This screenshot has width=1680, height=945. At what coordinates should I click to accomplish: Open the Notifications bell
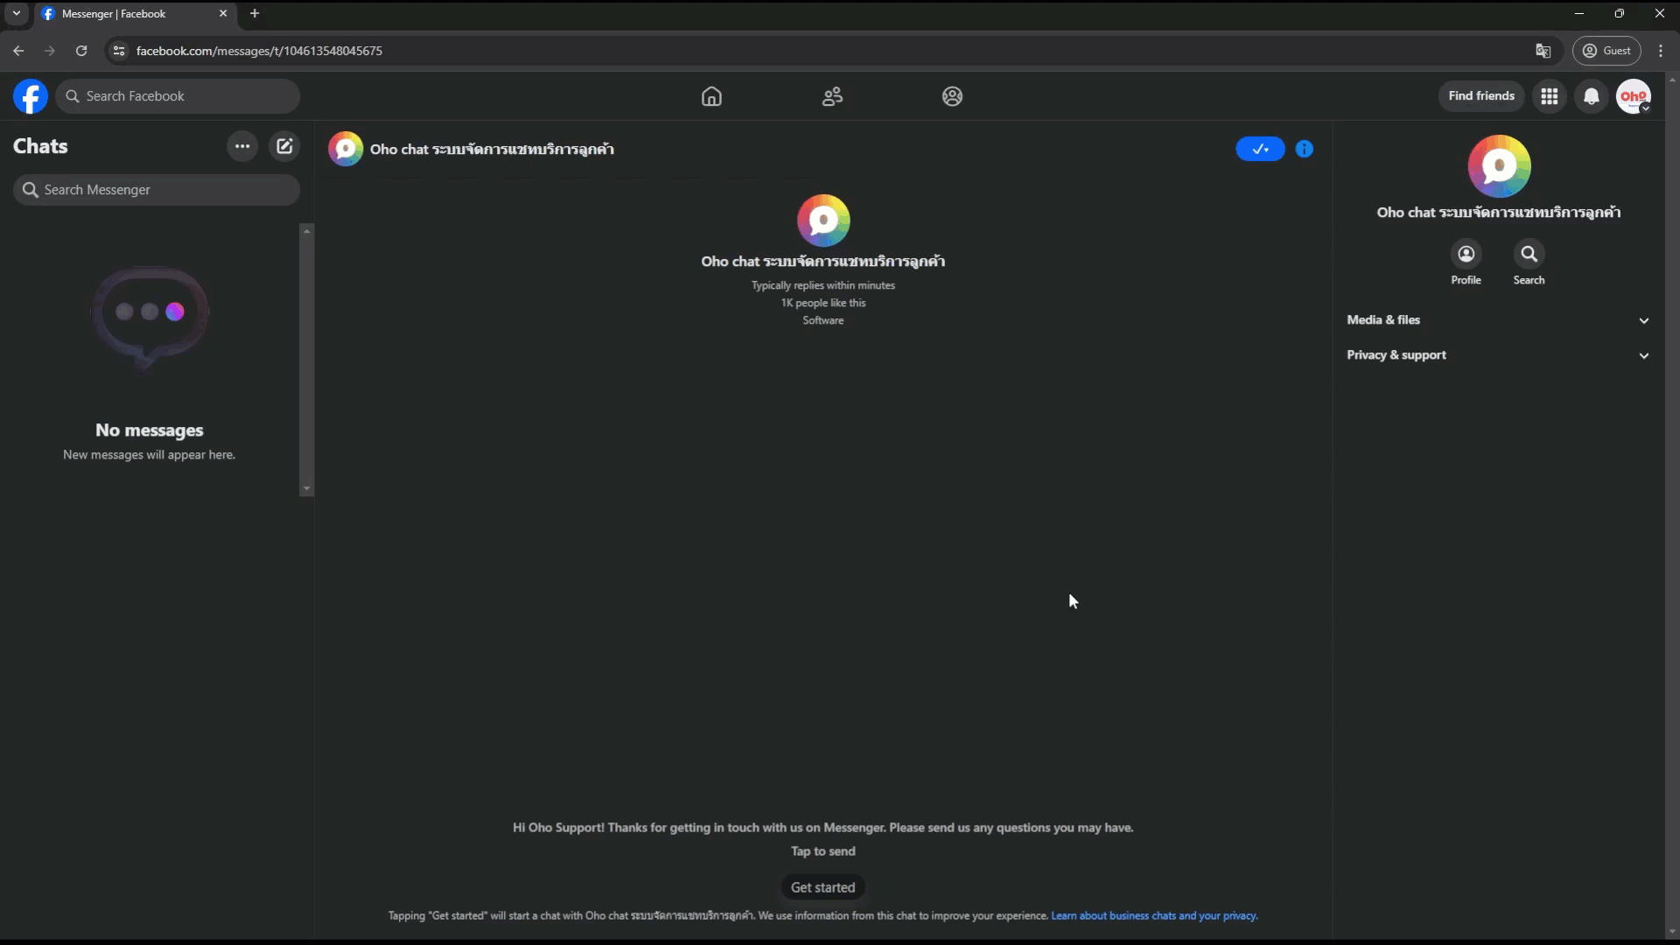(x=1592, y=96)
